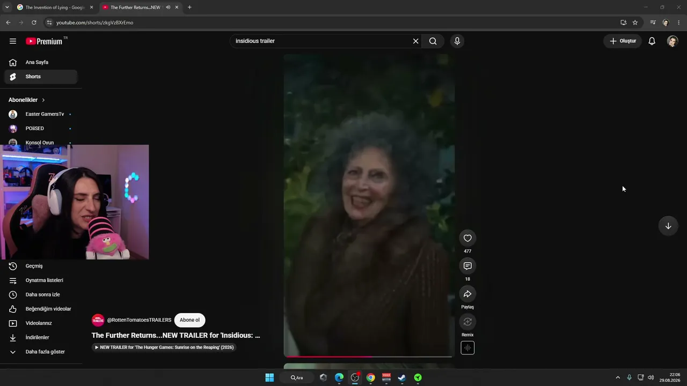
Task: Open Steam from taskbar
Action: click(402, 377)
